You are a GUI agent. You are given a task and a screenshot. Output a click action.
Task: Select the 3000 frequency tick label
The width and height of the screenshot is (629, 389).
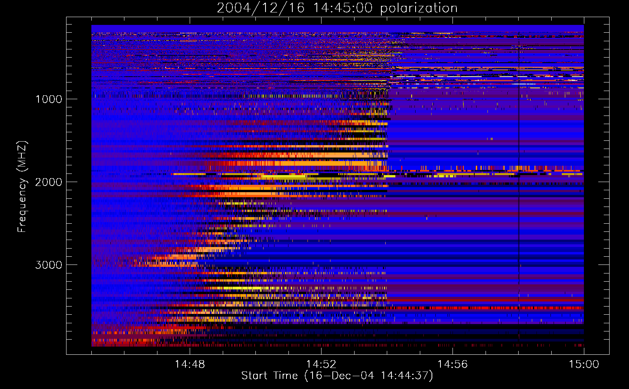coord(49,265)
